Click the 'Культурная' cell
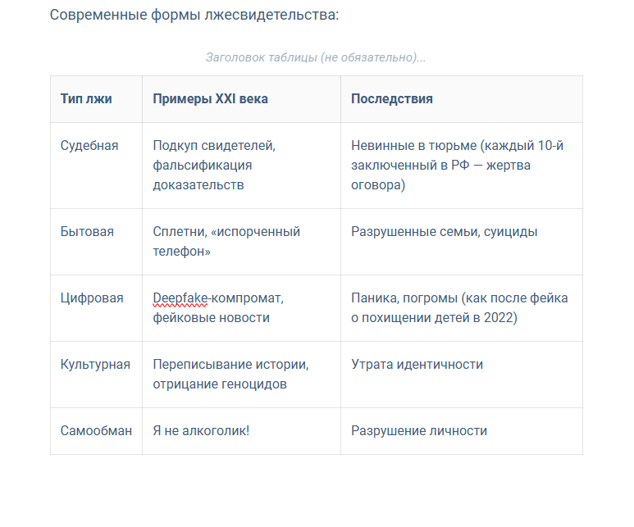 point(96,375)
